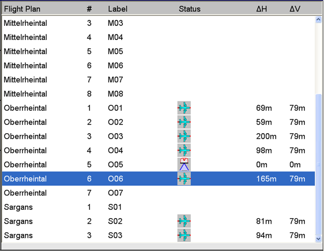Click the camera station icon for O05
This screenshot has width=324, height=251.
point(184,164)
